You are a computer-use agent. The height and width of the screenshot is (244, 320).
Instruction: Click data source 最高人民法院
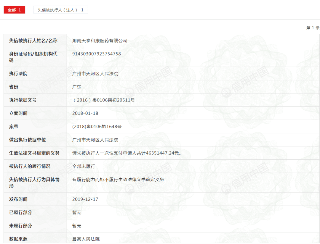[86, 239]
